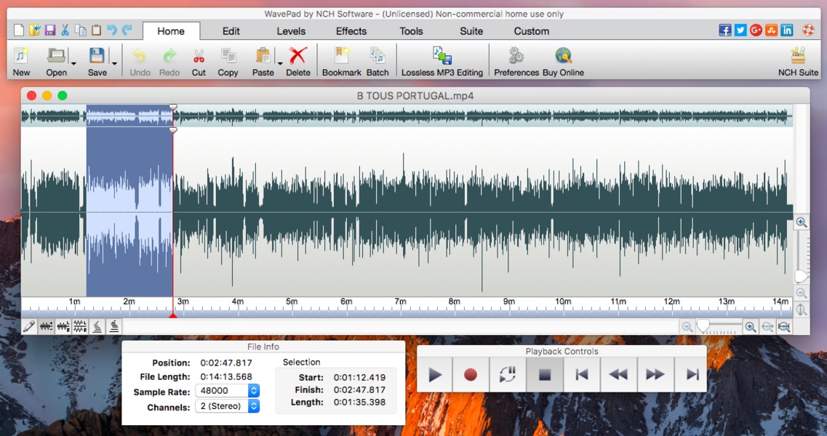Screen dimensions: 827x436
Task: Click the small floppy save quick-access icon
Action: coord(50,30)
